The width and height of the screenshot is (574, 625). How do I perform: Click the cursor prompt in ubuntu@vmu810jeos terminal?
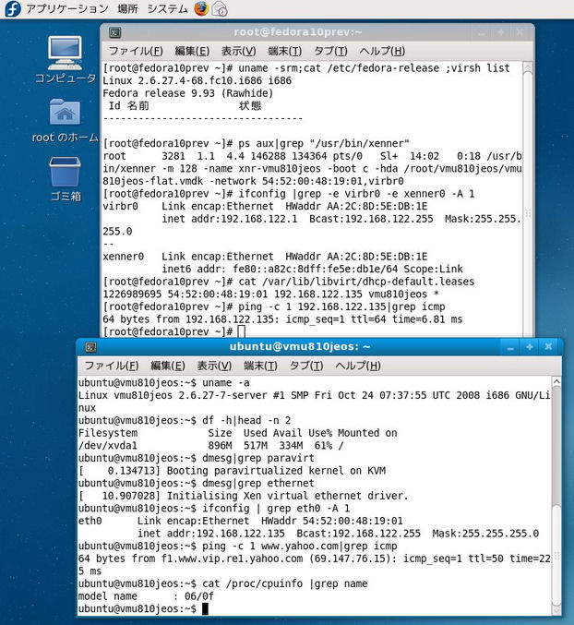[205, 608]
